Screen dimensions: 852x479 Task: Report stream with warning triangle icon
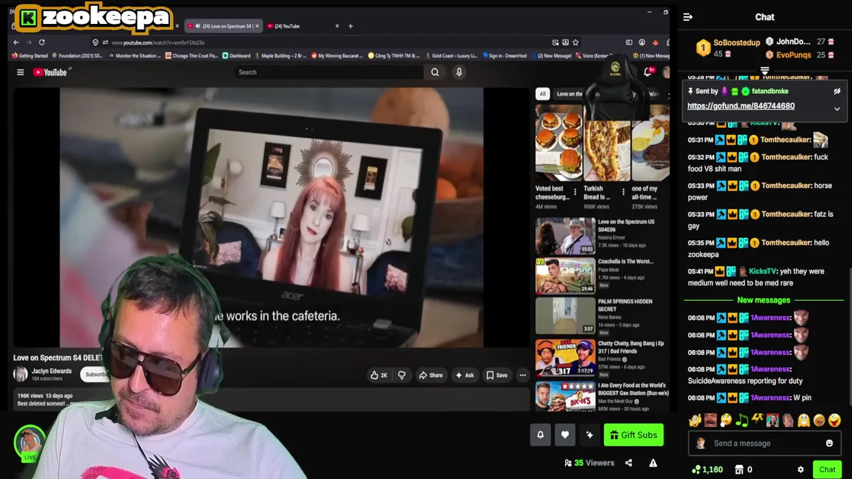click(653, 463)
